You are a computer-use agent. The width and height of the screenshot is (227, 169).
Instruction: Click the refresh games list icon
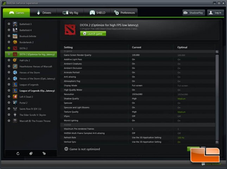(18, 154)
